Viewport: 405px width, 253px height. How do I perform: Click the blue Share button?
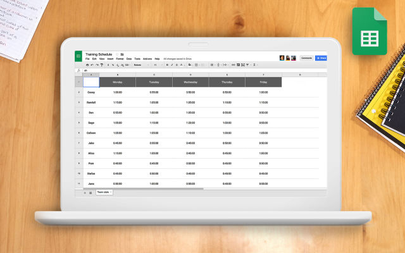(321, 58)
